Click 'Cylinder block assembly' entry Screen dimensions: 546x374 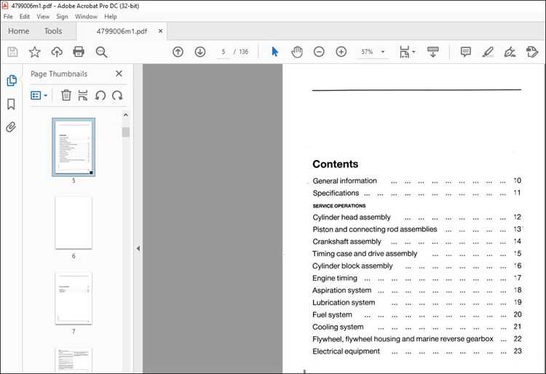(x=352, y=266)
